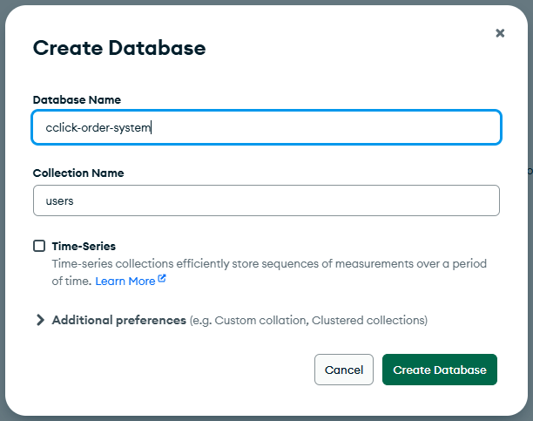The width and height of the screenshot is (533, 421).
Task: Place cursor on the users text
Action: pyautogui.click(x=59, y=200)
